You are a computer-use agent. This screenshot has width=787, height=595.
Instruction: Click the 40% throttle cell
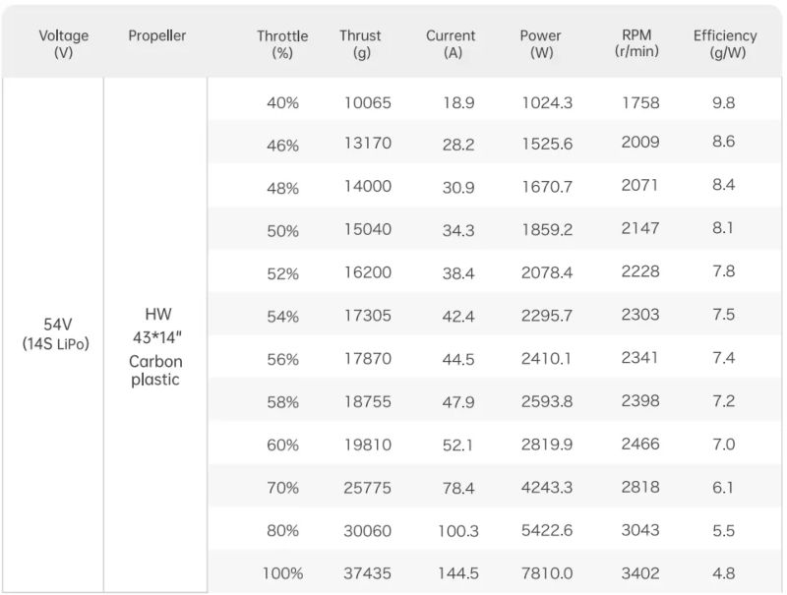(x=282, y=102)
